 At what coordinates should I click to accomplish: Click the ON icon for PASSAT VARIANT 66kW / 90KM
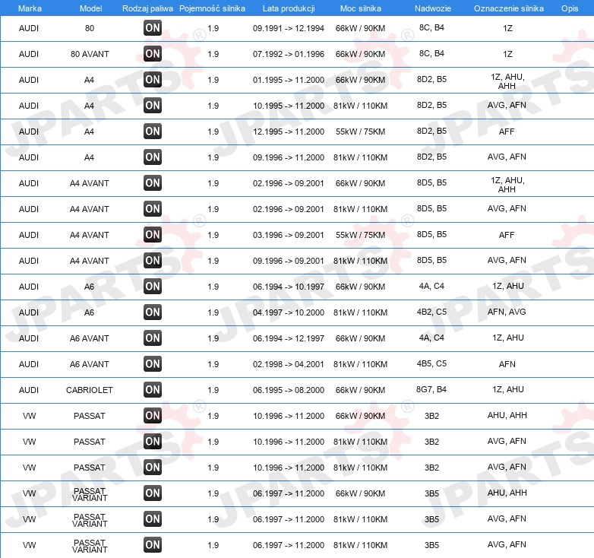153,493
